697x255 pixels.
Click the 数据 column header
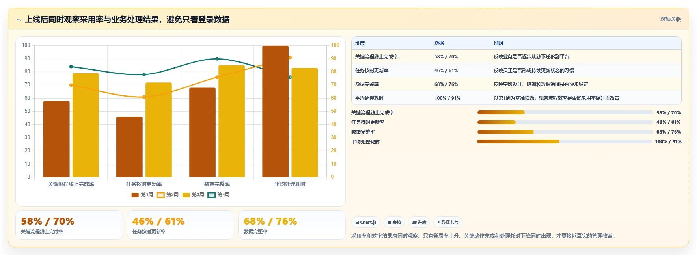coord(439,43)
